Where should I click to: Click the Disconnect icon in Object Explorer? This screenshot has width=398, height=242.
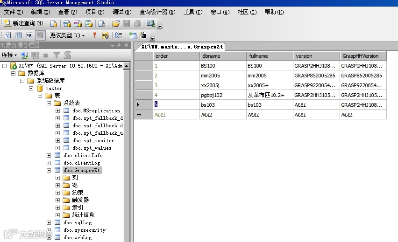[x=35, y=55]
